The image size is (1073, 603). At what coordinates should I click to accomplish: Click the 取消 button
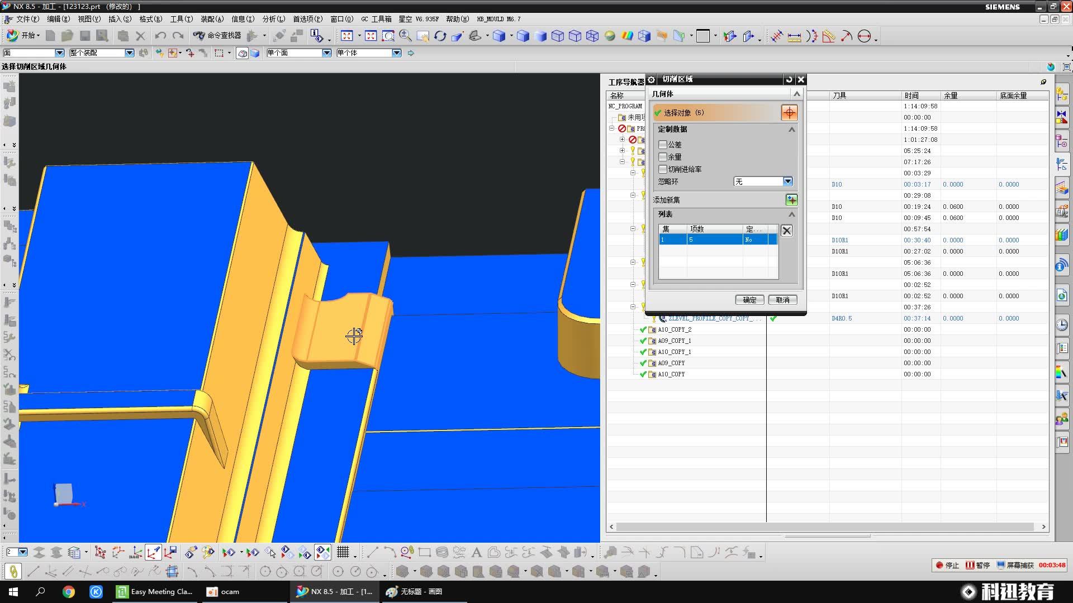click(x=782, y=300)
